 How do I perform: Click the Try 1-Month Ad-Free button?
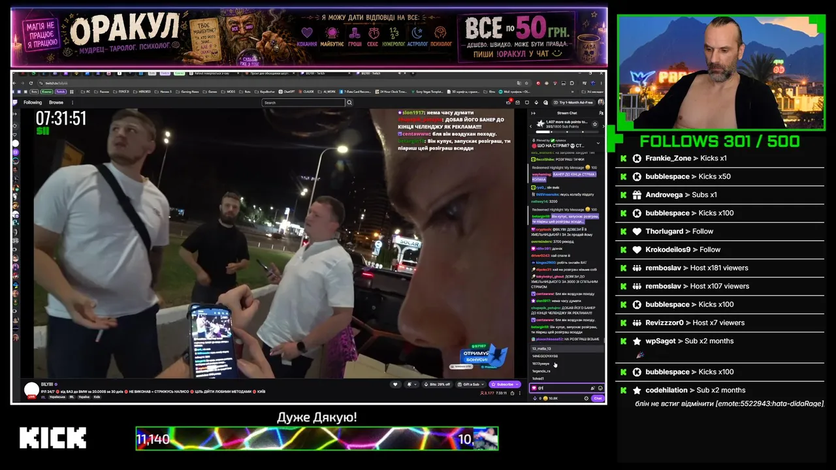pos(573,102)
